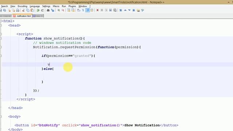Viewport: 233px width, 131px height.
Task: Click the blue down-triangle plugin icon
Action: [x=130, y=10]
